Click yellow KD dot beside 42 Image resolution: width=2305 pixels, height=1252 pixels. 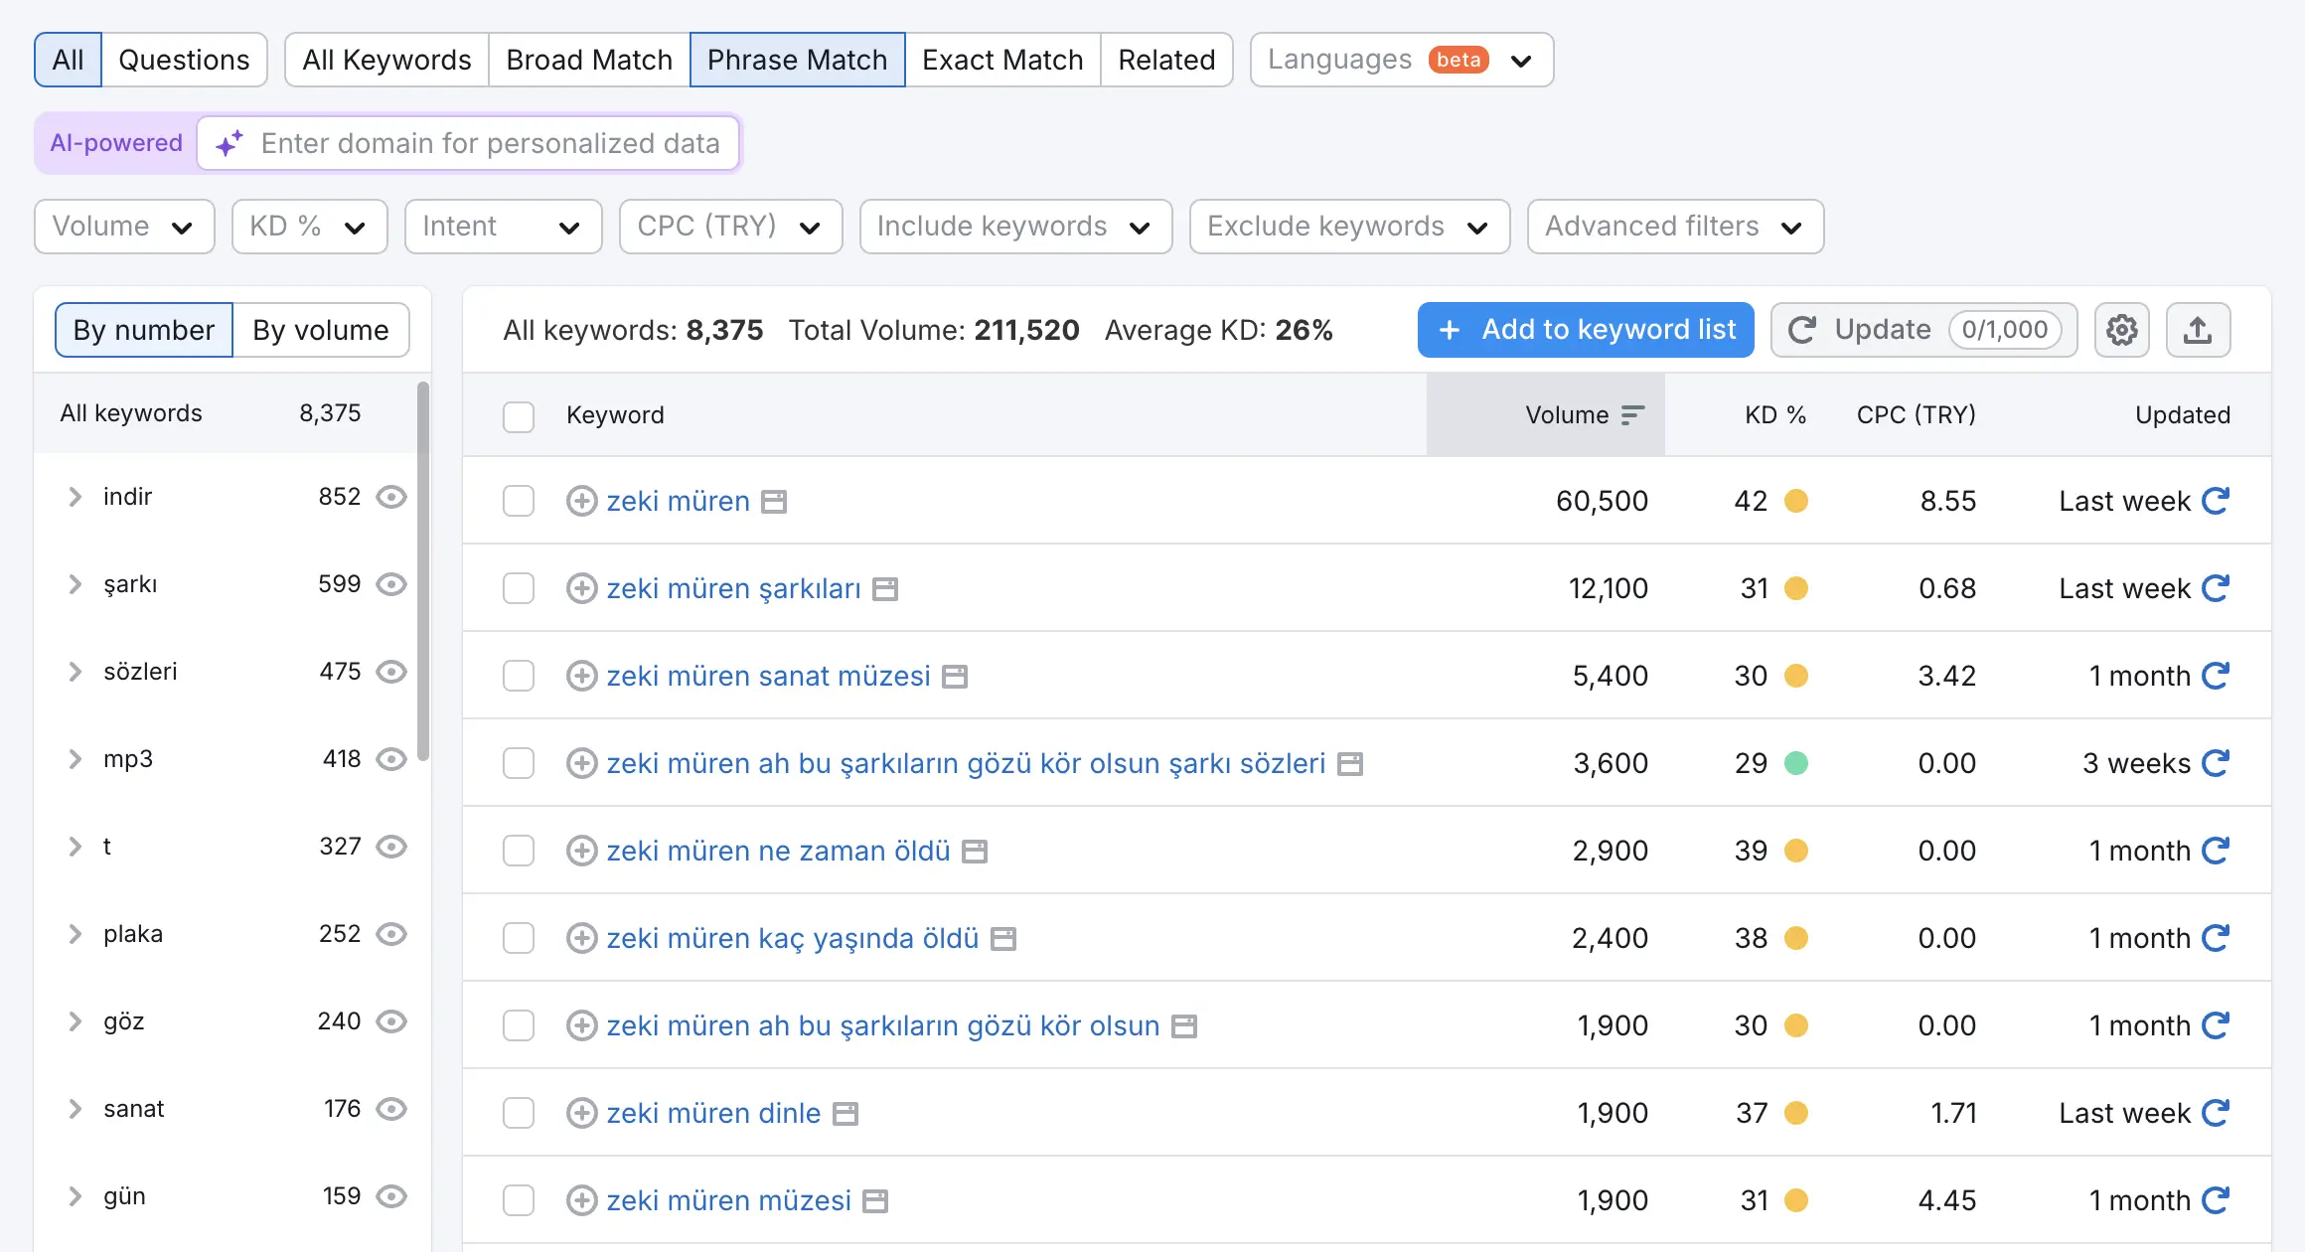click(1796, 501)
